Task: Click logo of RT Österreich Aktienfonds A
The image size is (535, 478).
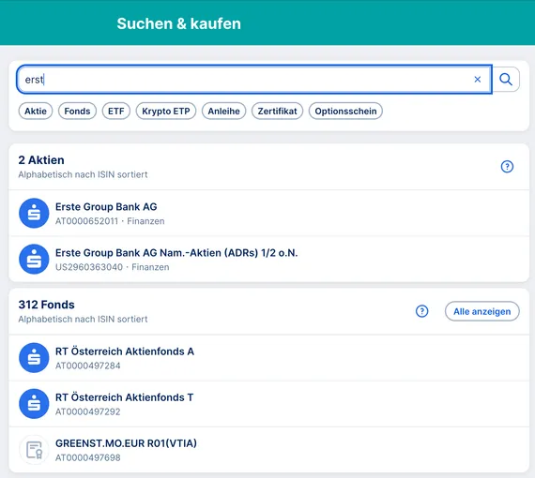Action: (x=34, y=358)
